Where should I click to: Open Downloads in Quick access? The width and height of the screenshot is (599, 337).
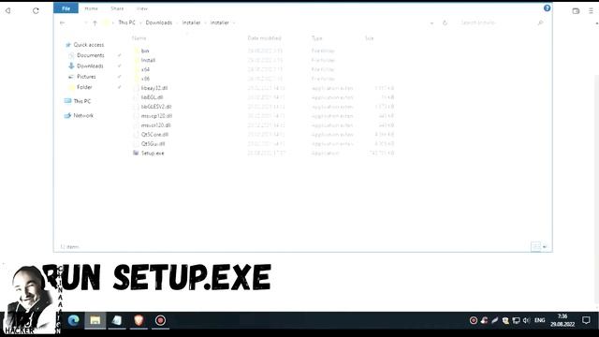pyautogui.click(x=90, y=66)
